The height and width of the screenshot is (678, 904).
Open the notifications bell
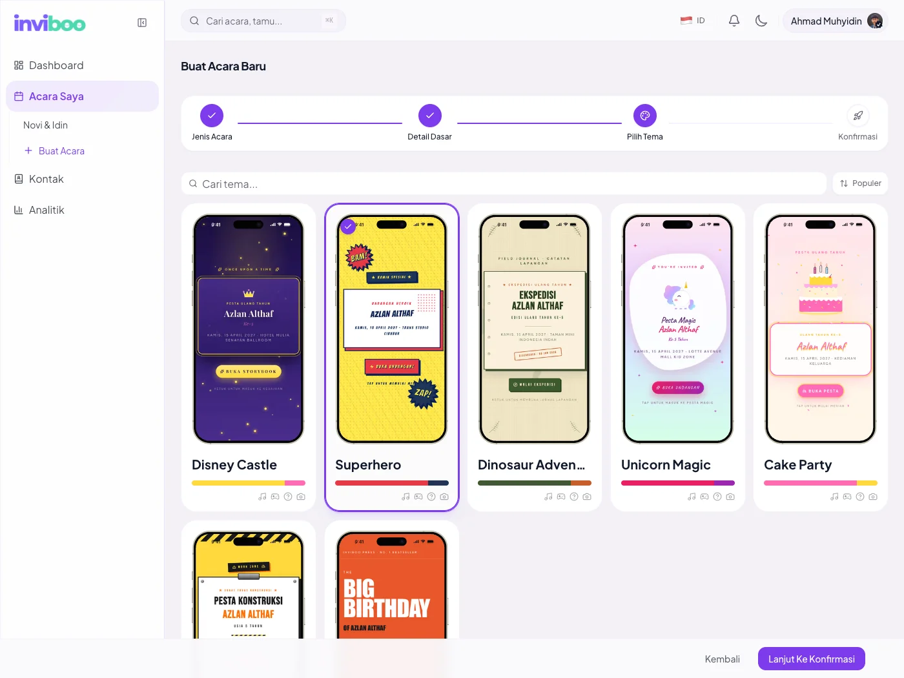tap(734, 21)
